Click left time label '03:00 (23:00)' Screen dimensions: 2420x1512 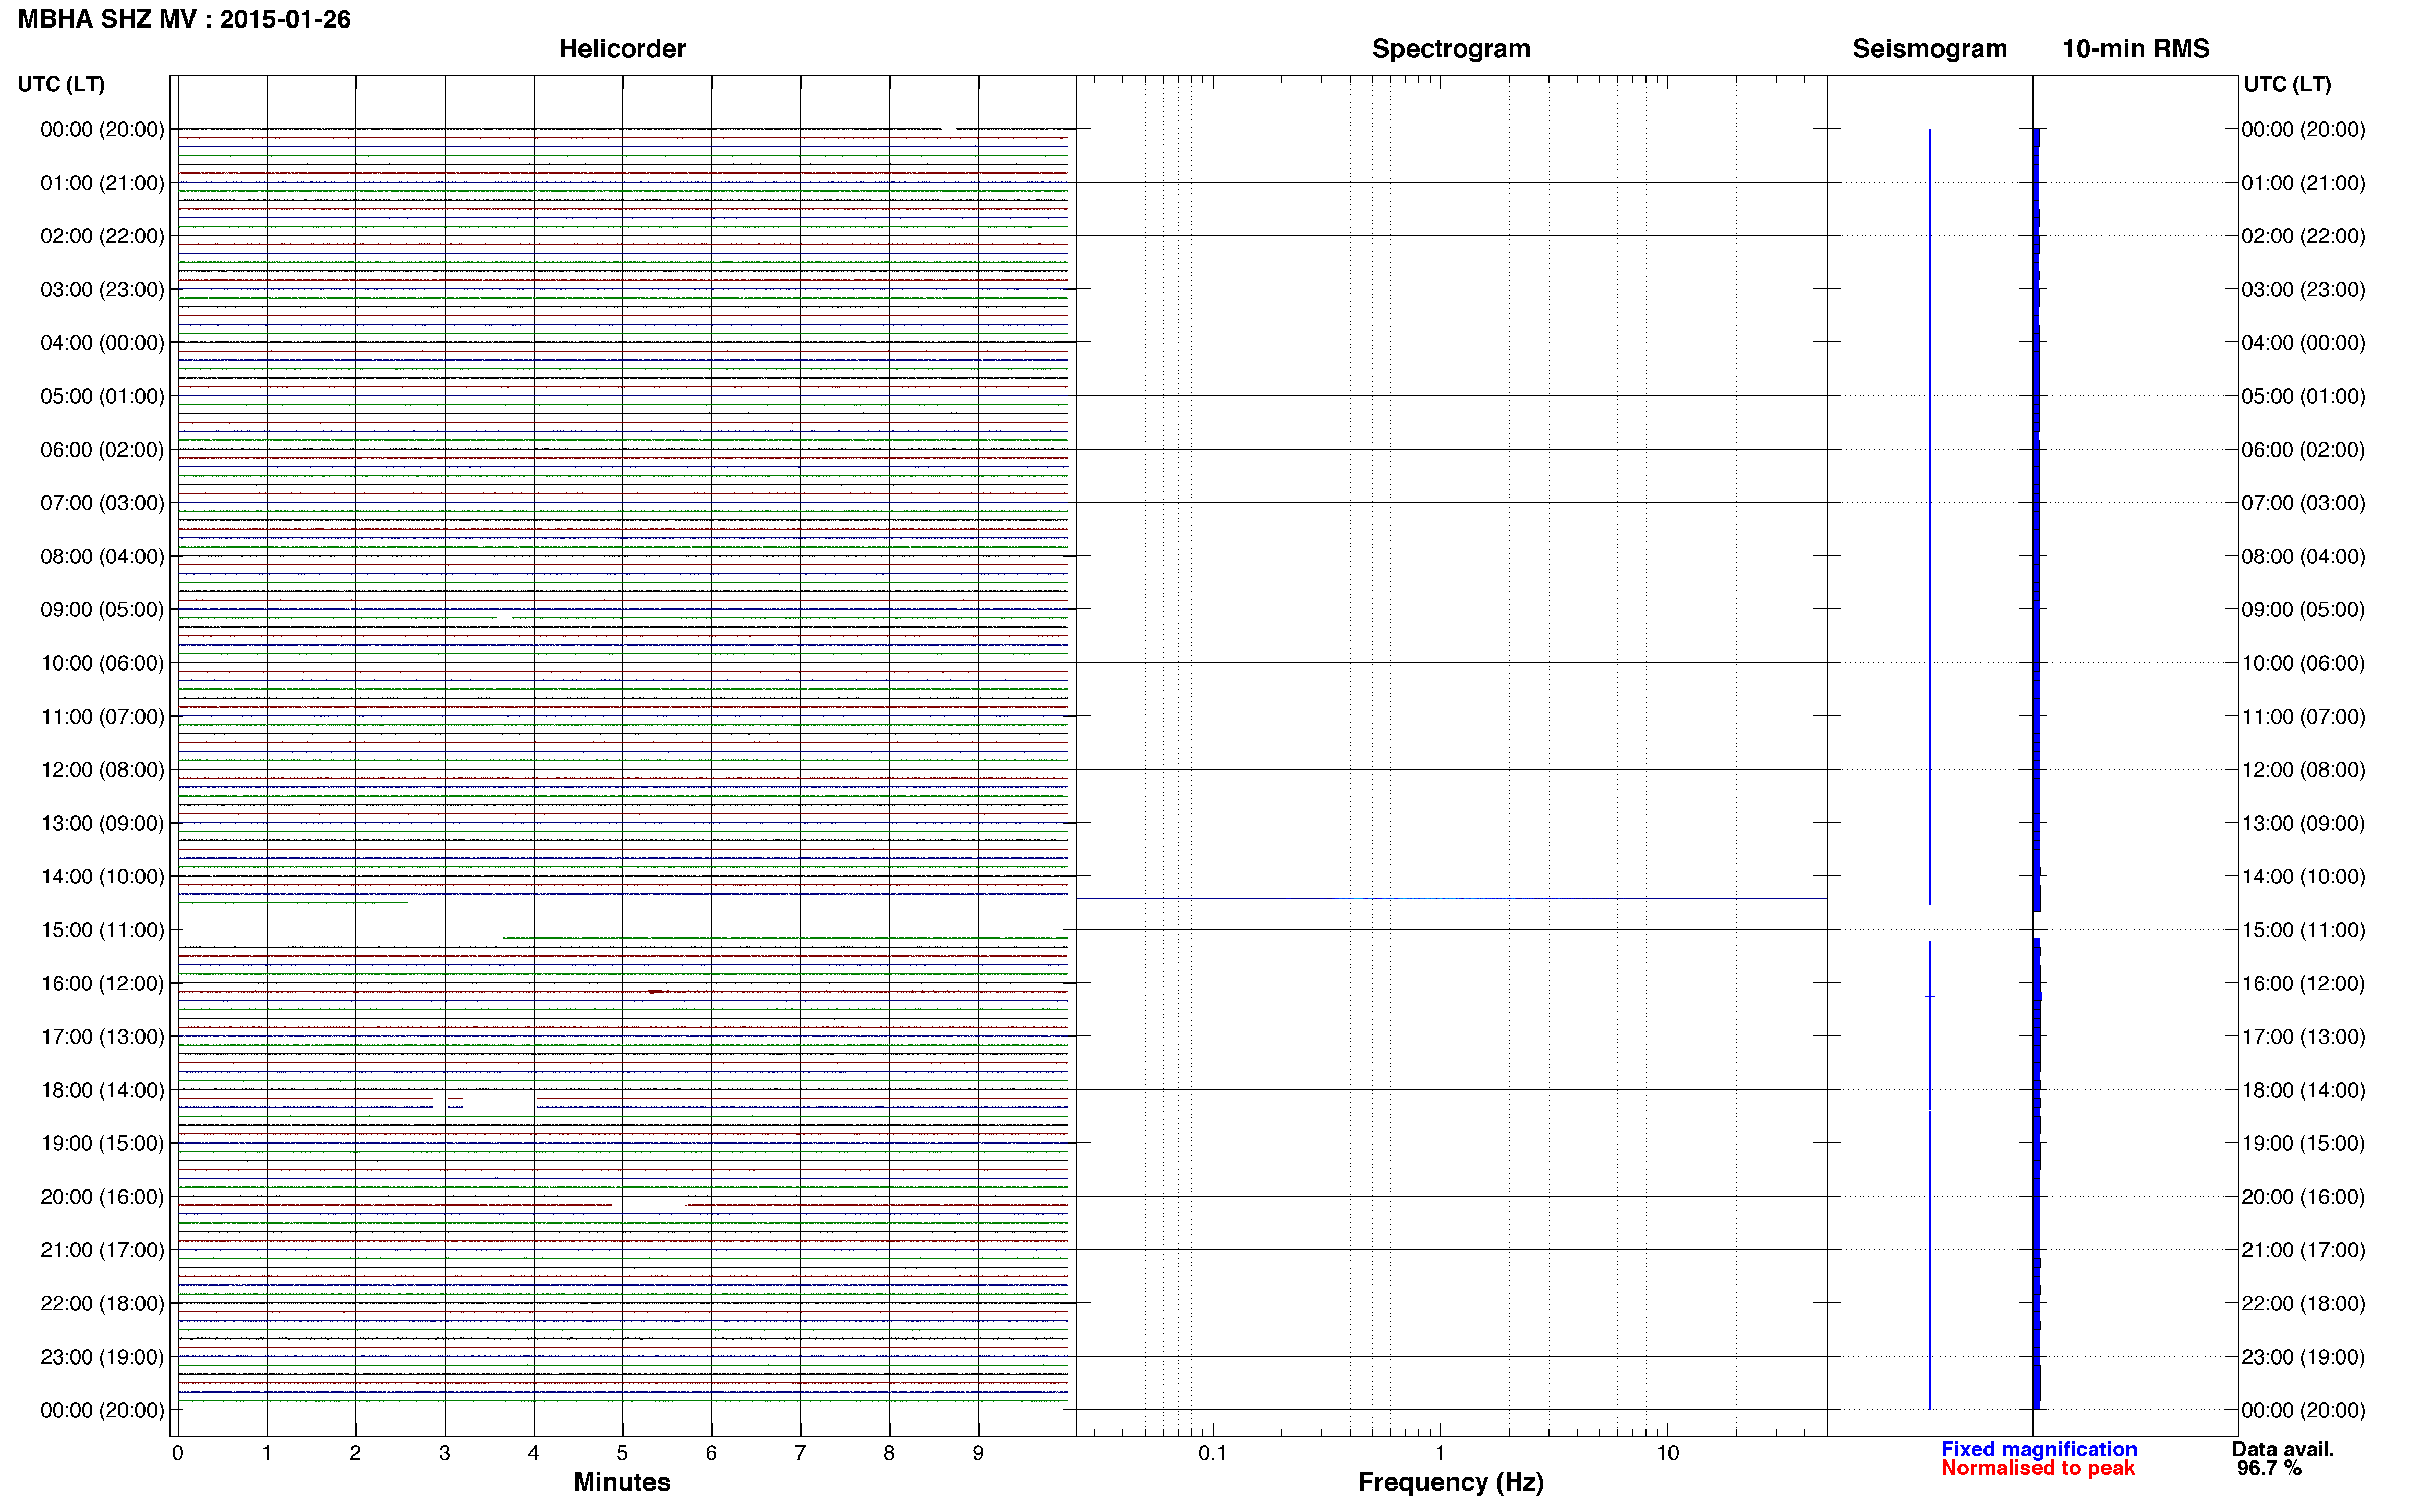[x=102, y=290]
